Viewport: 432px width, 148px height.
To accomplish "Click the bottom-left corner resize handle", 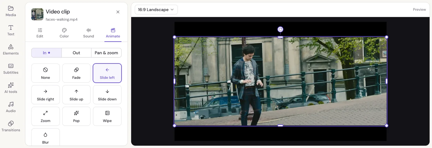I will point(174,126).
